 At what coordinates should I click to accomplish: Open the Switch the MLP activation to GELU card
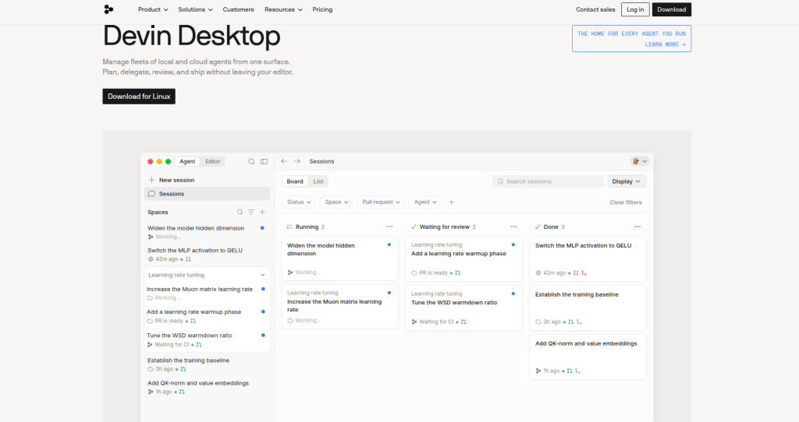pyautogui.click(x=588, y=258)
